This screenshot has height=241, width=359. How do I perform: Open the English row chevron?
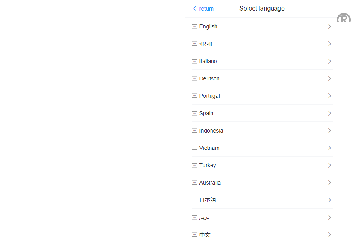coord(329,26)
